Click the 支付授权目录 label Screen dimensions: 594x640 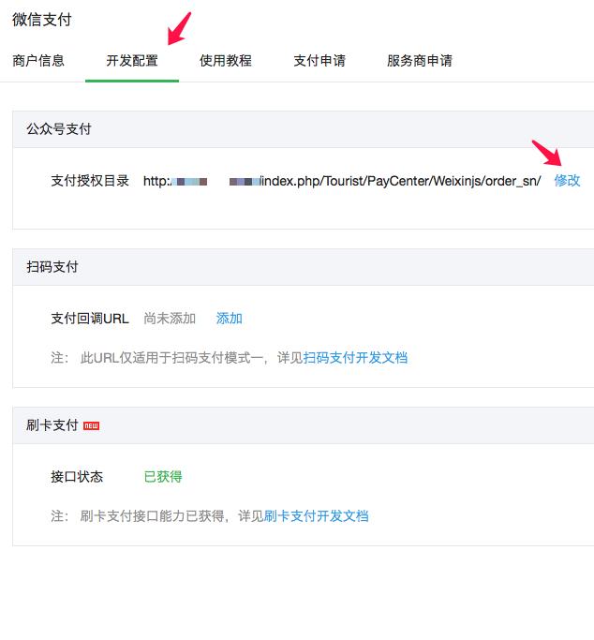click(90, 181)
